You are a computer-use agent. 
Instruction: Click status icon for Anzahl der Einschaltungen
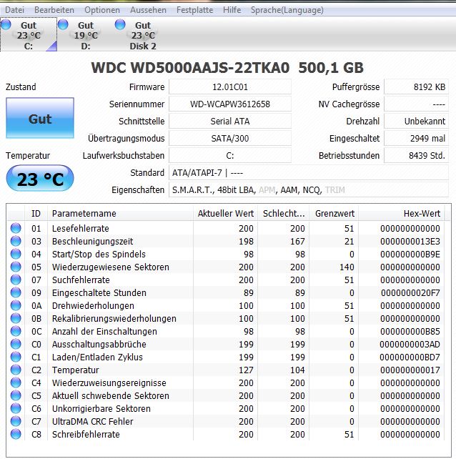(x=16, y=331)
